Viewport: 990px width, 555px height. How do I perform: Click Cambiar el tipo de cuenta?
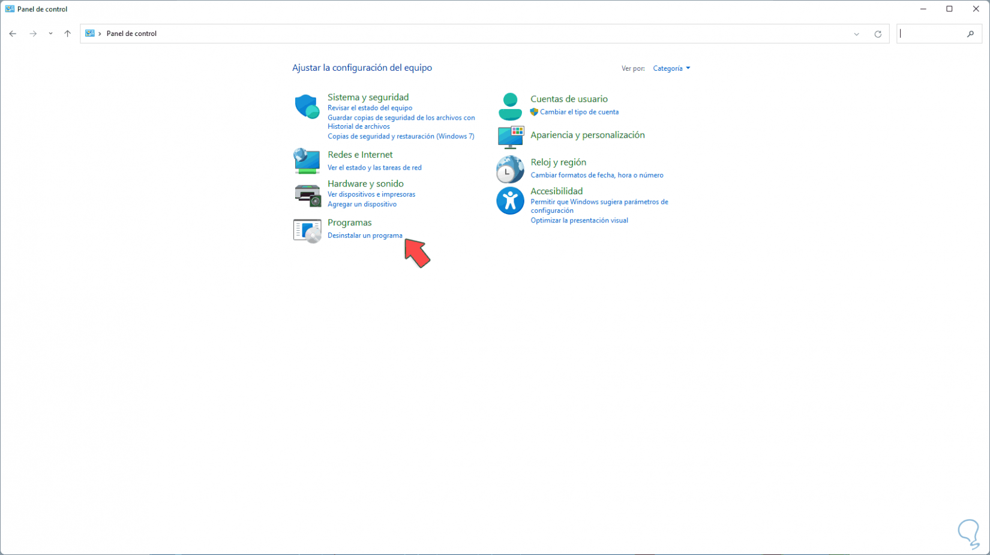tap(579, 112)
